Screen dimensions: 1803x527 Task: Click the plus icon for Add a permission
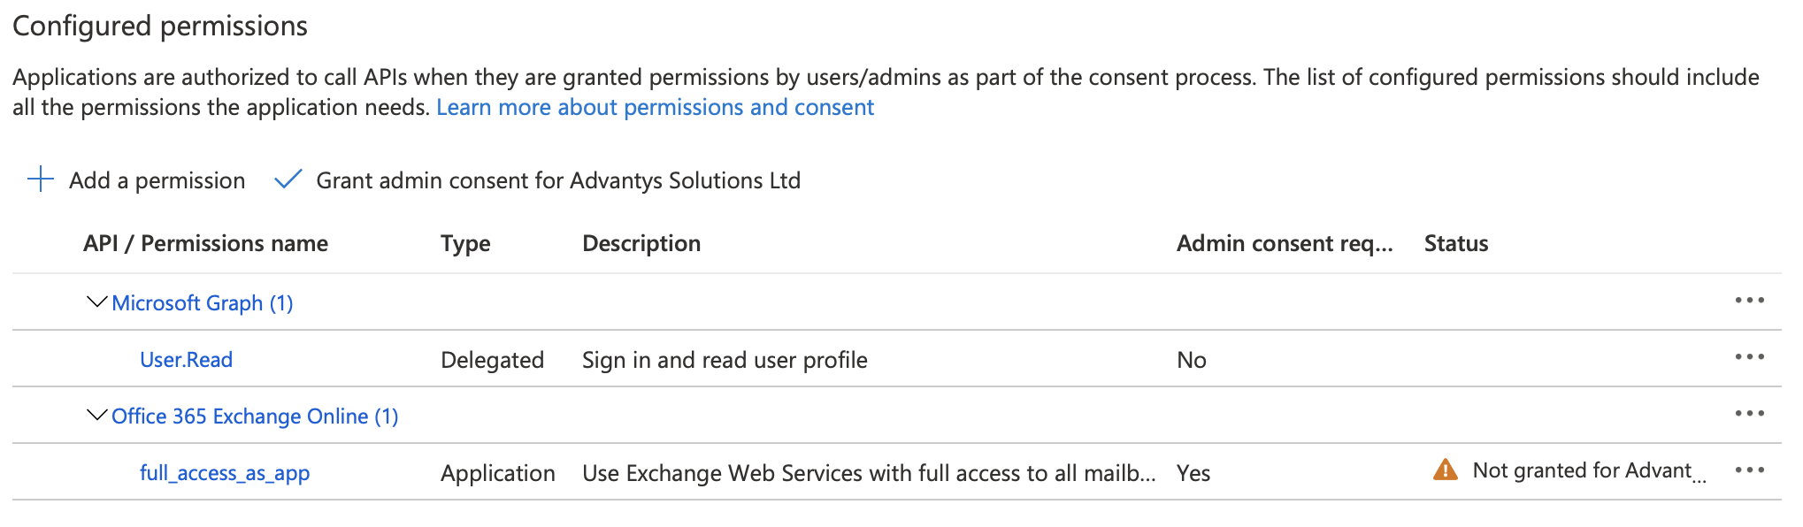pos(41,180)
